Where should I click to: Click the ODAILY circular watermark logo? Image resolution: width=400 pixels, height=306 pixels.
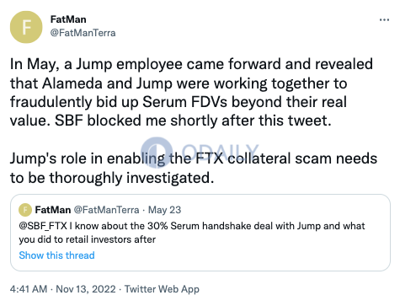click(x=157, y=153)
